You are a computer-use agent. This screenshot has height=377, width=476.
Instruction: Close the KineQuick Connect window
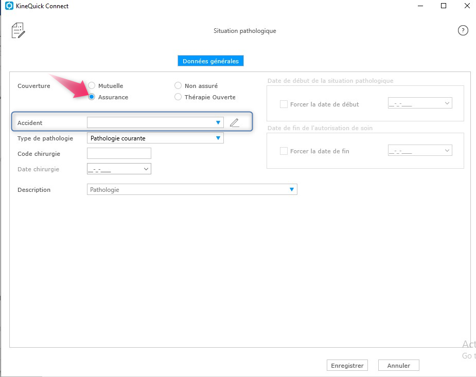coord(467,6)
